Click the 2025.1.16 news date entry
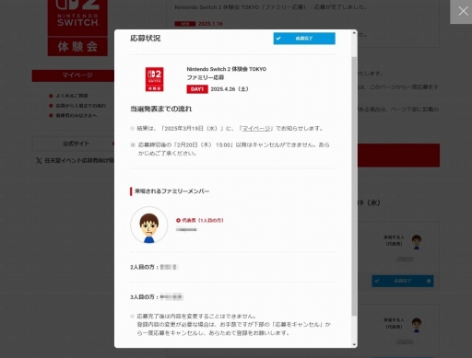 pyautogui.click(x=210, y=24)
